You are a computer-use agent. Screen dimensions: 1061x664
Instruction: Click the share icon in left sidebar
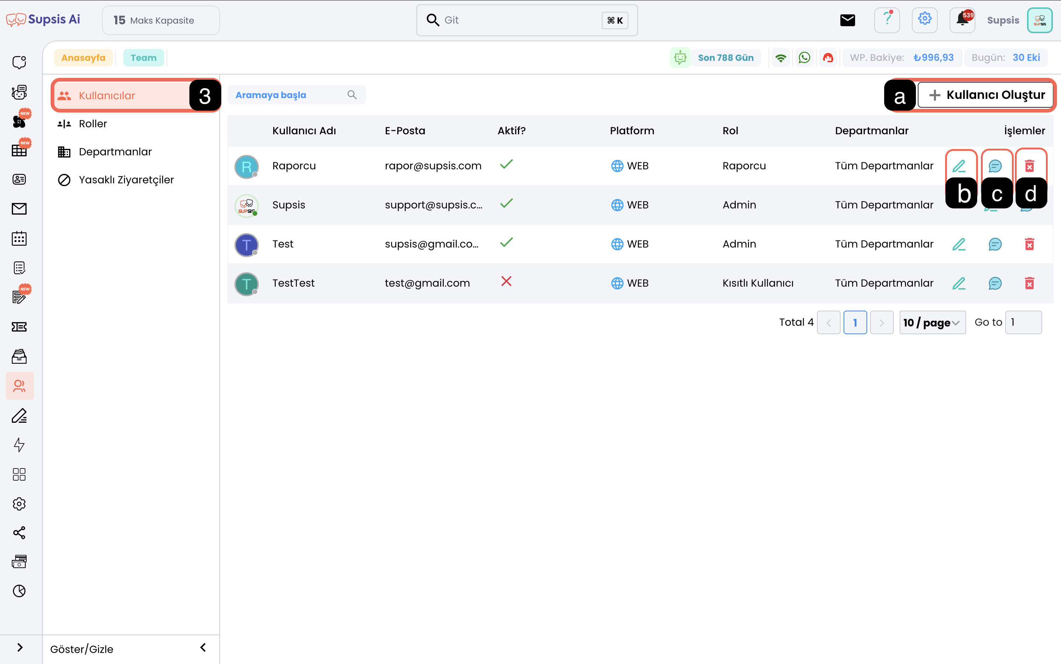(19, 533)
